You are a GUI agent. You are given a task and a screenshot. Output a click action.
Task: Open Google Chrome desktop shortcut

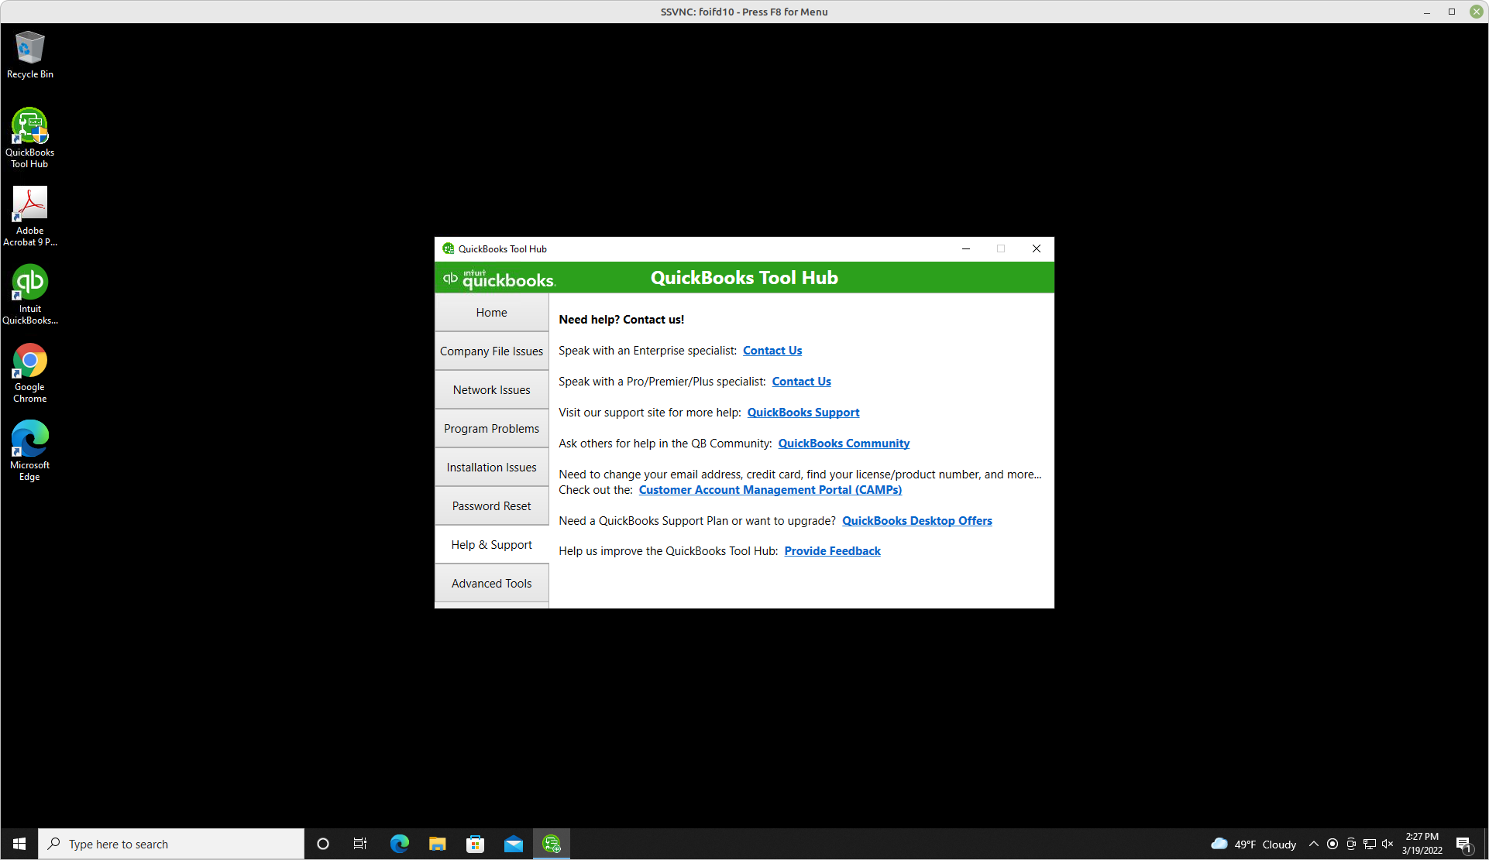pyautogui.click(x=29, y=372)
